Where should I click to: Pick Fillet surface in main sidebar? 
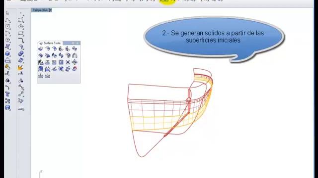pos(21,47)
